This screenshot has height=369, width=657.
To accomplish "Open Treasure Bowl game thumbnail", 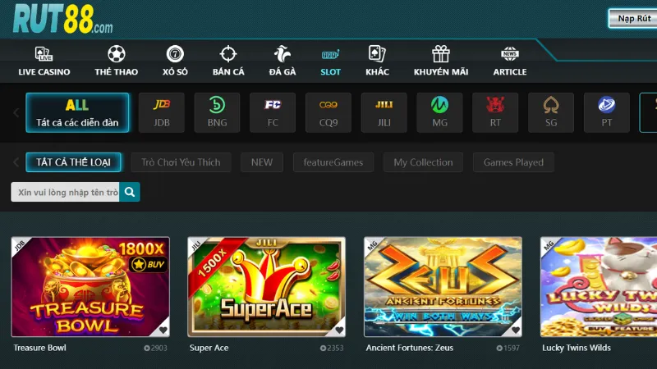I will [90, 287].
